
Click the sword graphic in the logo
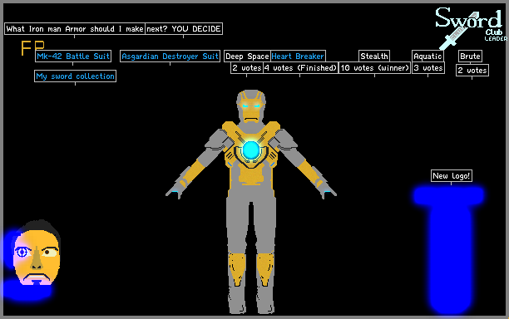tap(457, 32)
